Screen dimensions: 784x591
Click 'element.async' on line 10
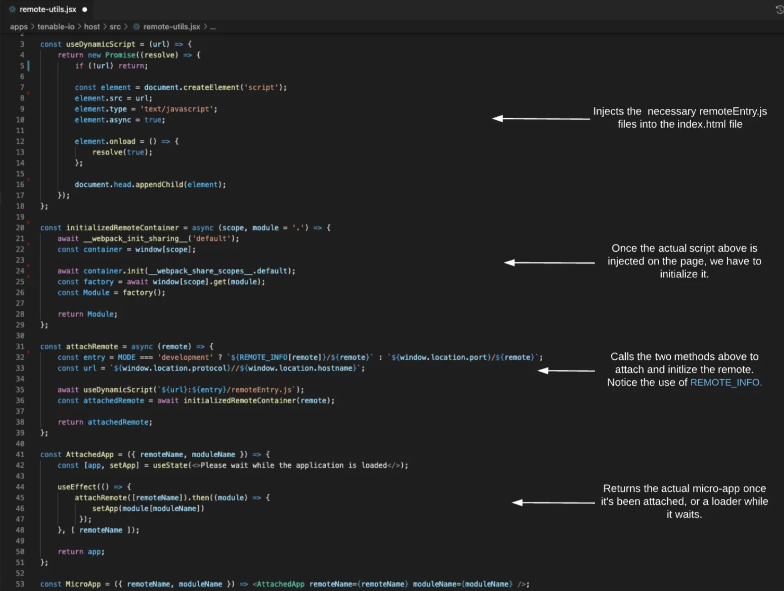(103, 120)
